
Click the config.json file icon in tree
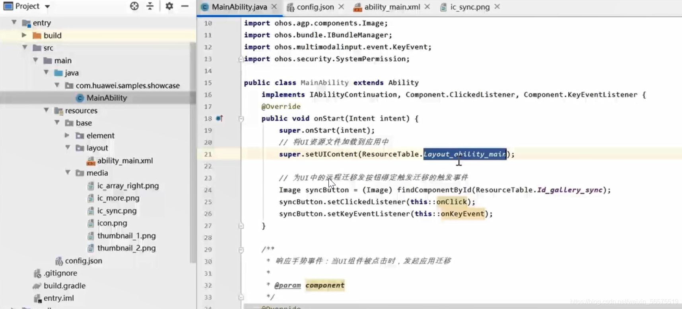[59, 261]
